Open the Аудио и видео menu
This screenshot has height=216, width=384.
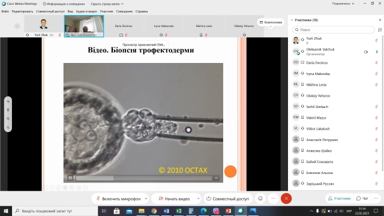[86, 11]
